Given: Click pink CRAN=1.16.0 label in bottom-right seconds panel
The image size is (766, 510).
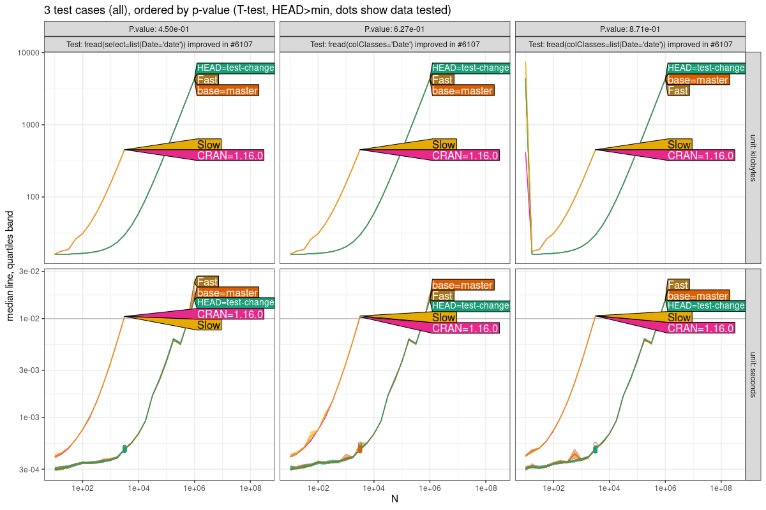Looking at the screenshot, I should pyautogui.click(x=700, y=328).
